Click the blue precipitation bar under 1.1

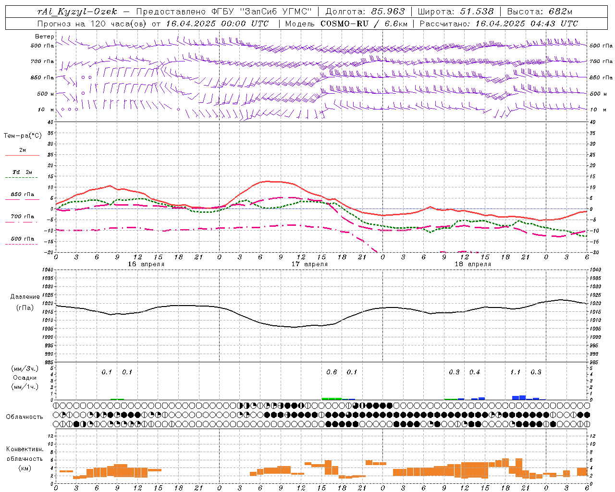[519, 397]
